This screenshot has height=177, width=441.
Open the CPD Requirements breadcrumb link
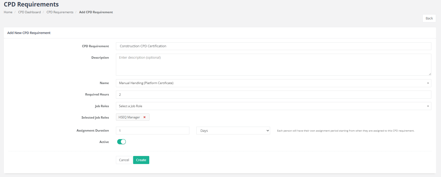coord(60,12)
